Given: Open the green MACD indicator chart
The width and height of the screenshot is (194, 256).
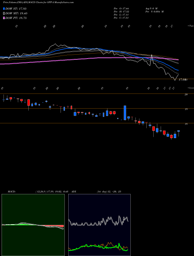Looking at the screenshot, I should tap(33, 225).
